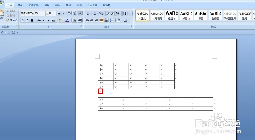Toggle Strikethrough formatting

coord(39,20)
